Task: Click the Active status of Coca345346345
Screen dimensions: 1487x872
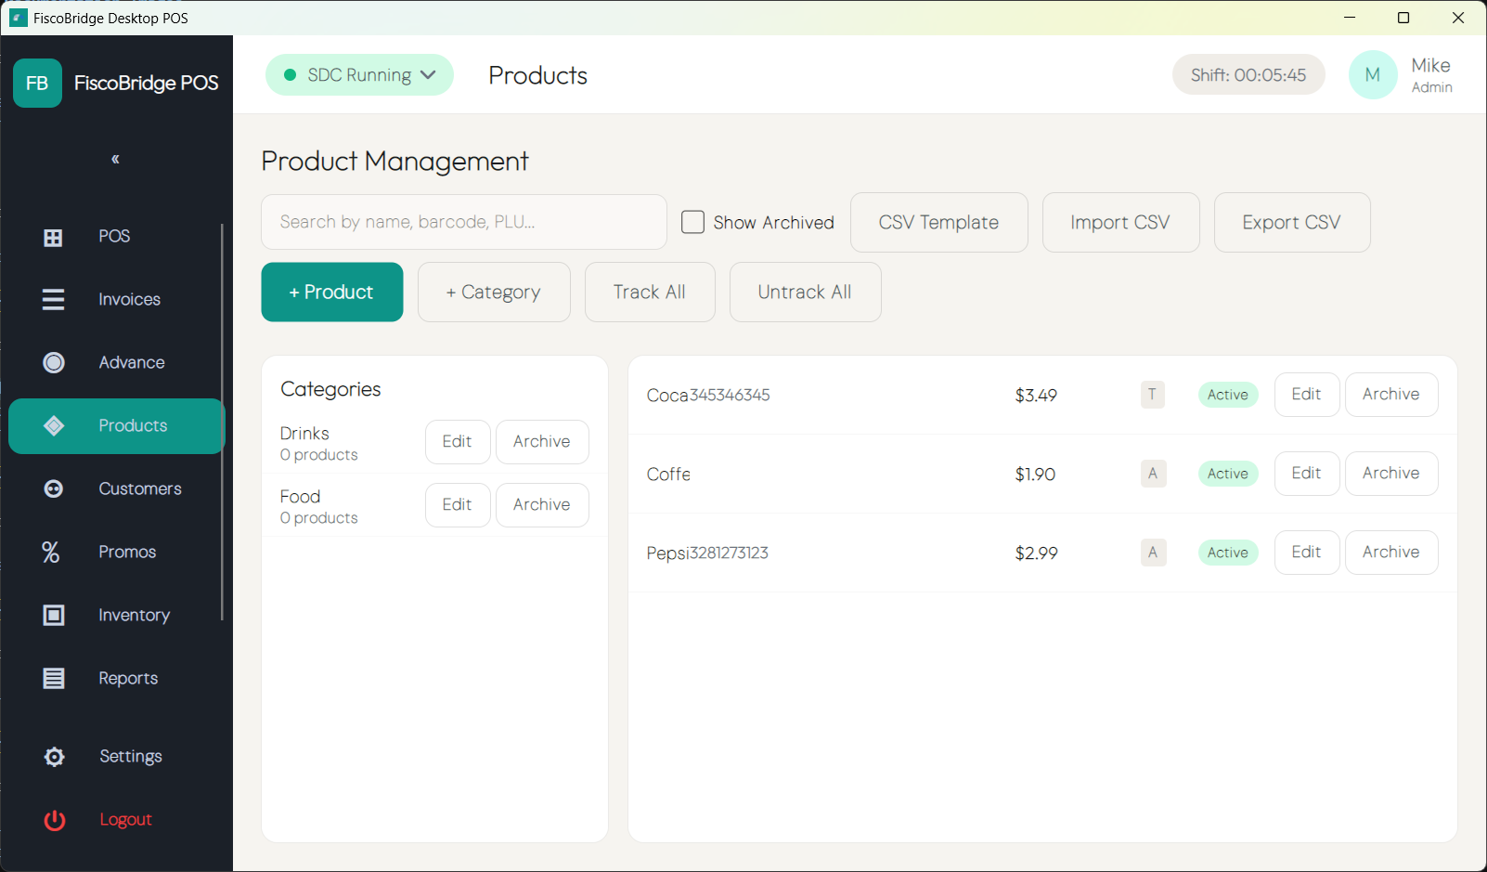Action: 1228,395
